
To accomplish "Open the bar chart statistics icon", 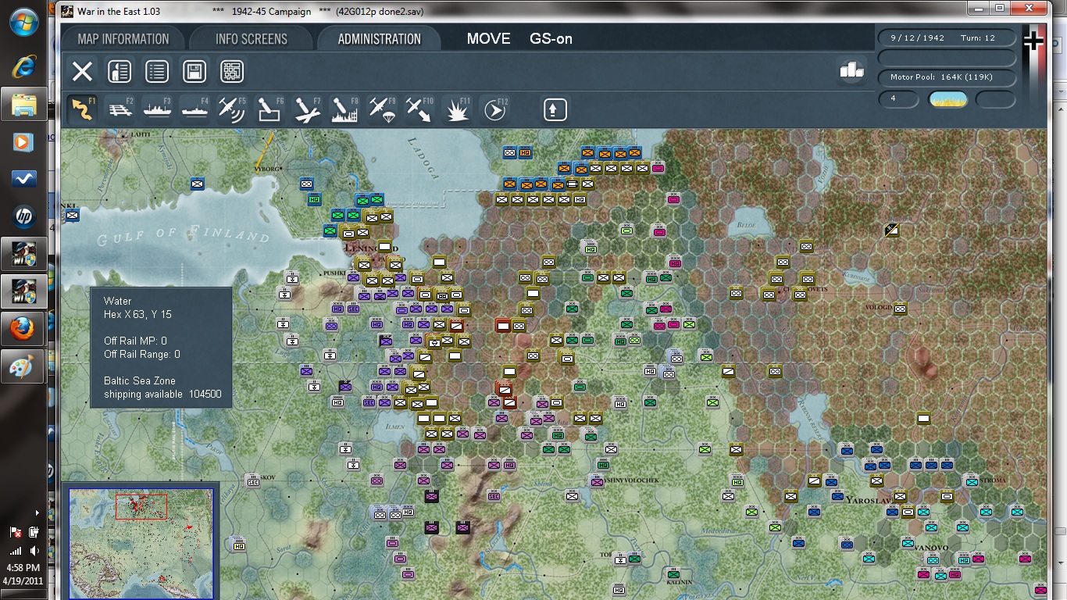I will (851, 70).
